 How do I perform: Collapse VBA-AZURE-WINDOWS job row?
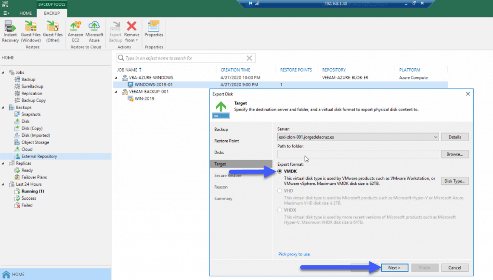point(117,78)
